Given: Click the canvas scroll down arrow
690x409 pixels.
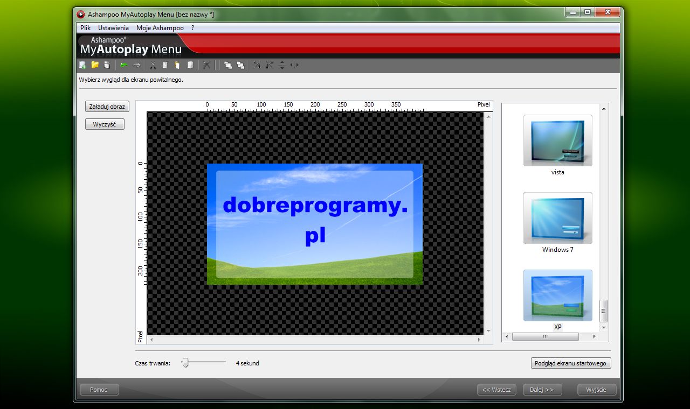Looking at the screenshot, I should pyautogui.click(x=488, y=330).
